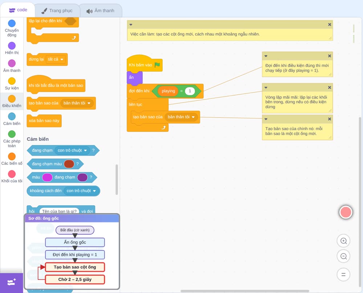Viewport: 363px width, 293px height.
Task: Select the Điều khiển block category
Action: tap(12, 101)
